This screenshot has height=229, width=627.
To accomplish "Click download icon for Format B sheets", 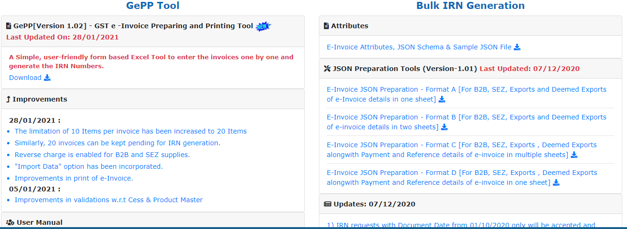I will (444, 127).
